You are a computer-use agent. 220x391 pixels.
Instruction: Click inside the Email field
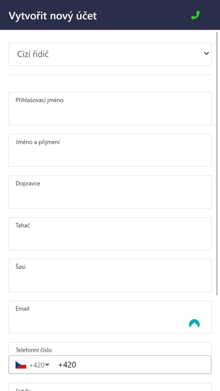(110, 317)
